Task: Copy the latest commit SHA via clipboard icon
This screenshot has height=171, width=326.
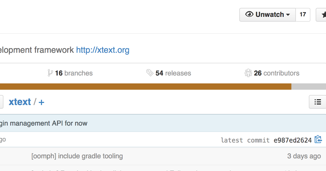Action: [318, 139]
